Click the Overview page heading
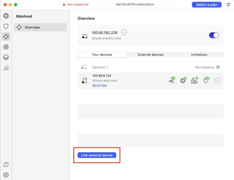The image size is (234, 180). click(x=86, y=18)
